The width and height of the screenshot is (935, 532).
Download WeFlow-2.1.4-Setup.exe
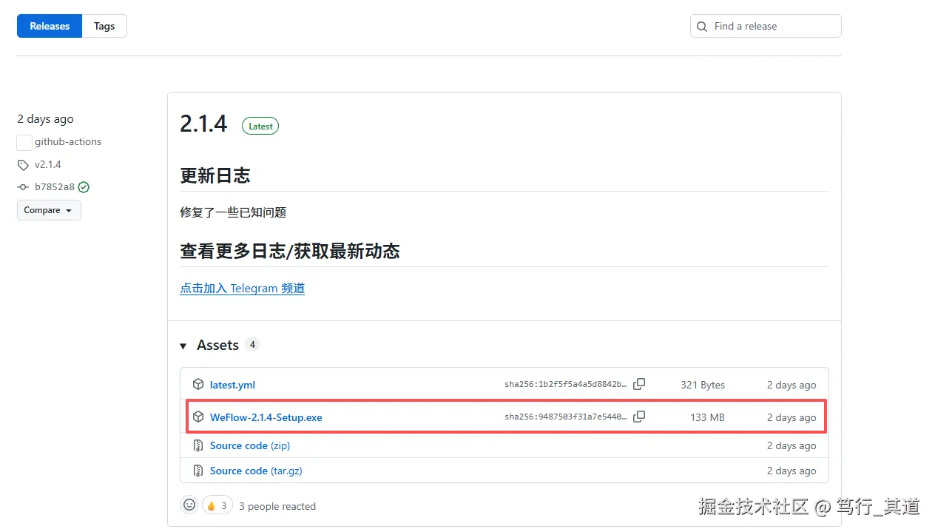[266, 417]
